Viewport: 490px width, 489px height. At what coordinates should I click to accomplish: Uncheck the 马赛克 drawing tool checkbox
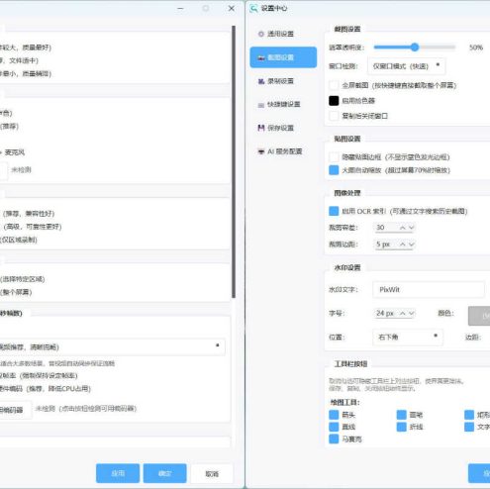point(334,439)
